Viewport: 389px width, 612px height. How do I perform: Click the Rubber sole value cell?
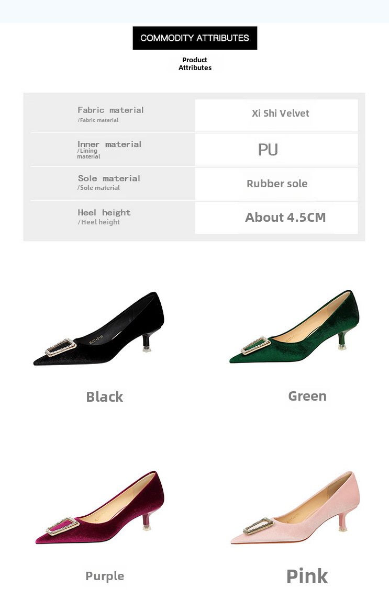click(276, 184)
